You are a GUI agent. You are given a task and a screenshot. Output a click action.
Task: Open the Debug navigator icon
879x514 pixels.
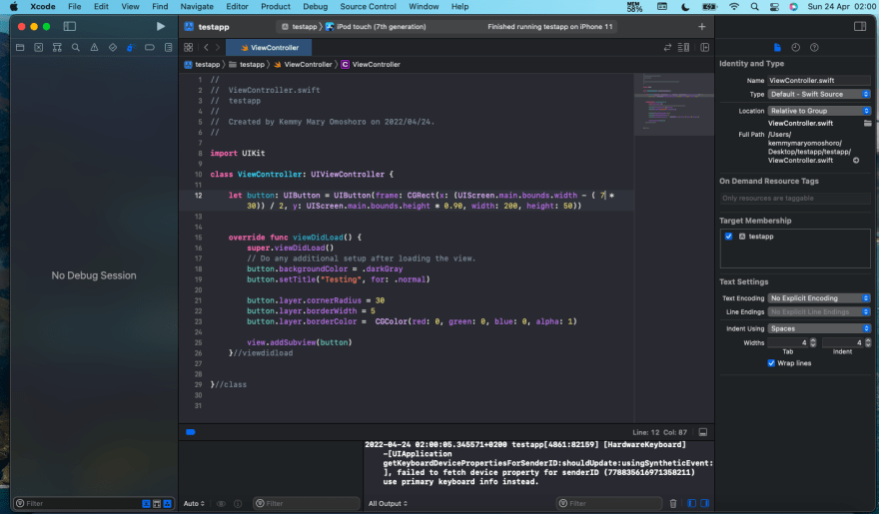tap(131, 48)
